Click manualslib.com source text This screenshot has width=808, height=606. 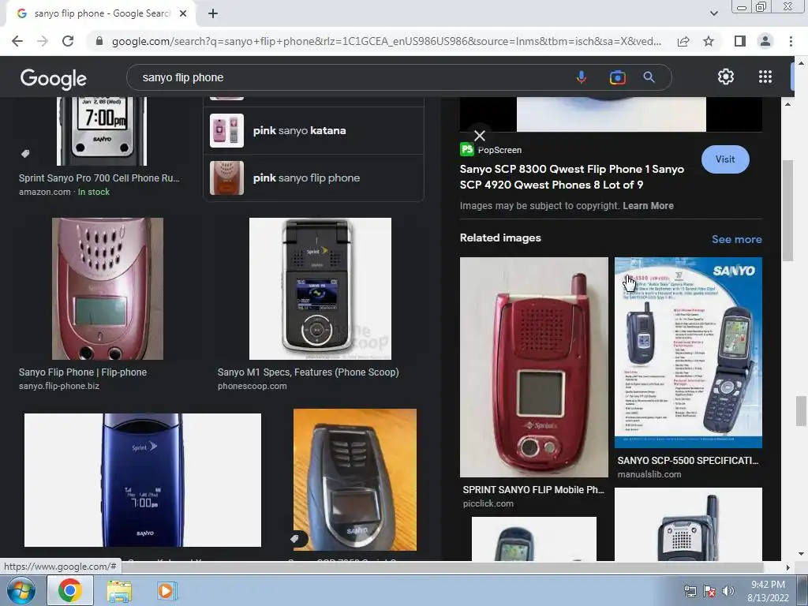pos(649,474)
